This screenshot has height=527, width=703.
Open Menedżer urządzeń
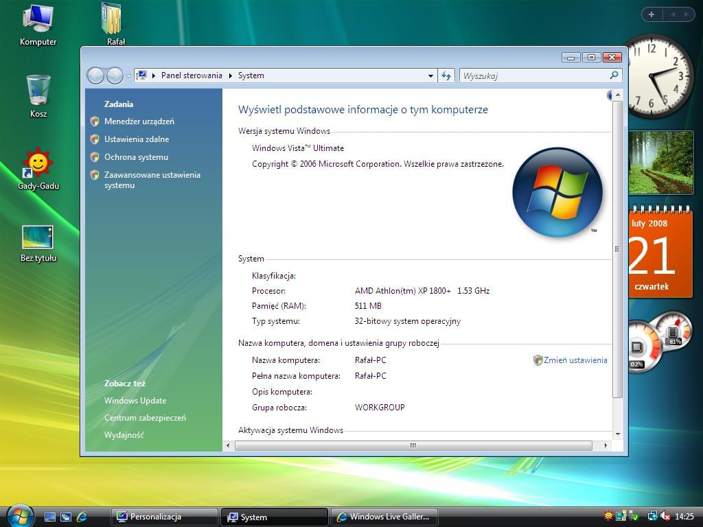pos(139,121)
